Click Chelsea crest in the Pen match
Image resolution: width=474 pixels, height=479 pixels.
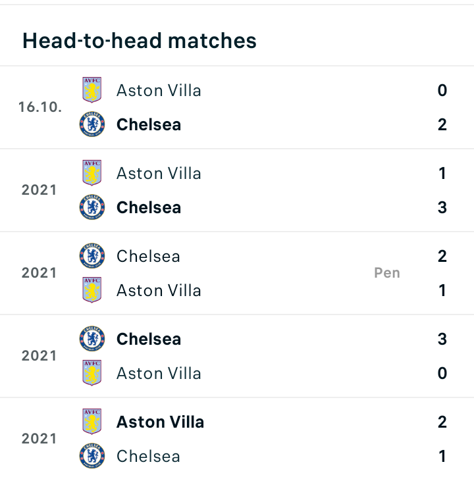point(92,256)
